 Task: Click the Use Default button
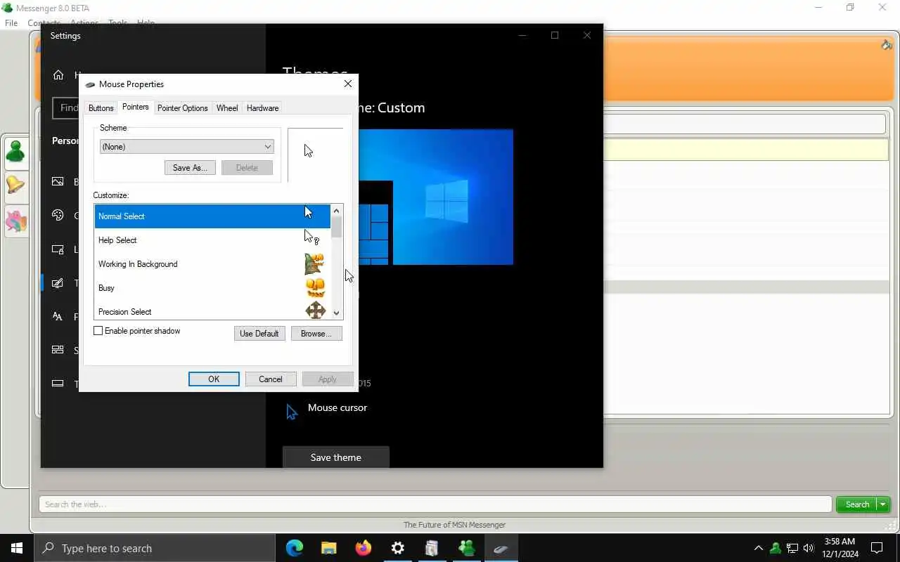pyautogui.click(x=259, y=334)
